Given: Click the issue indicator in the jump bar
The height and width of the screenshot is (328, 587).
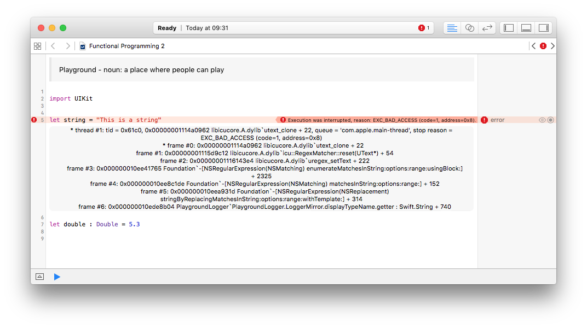Looking at the screenshot, I should pos(543,46).
